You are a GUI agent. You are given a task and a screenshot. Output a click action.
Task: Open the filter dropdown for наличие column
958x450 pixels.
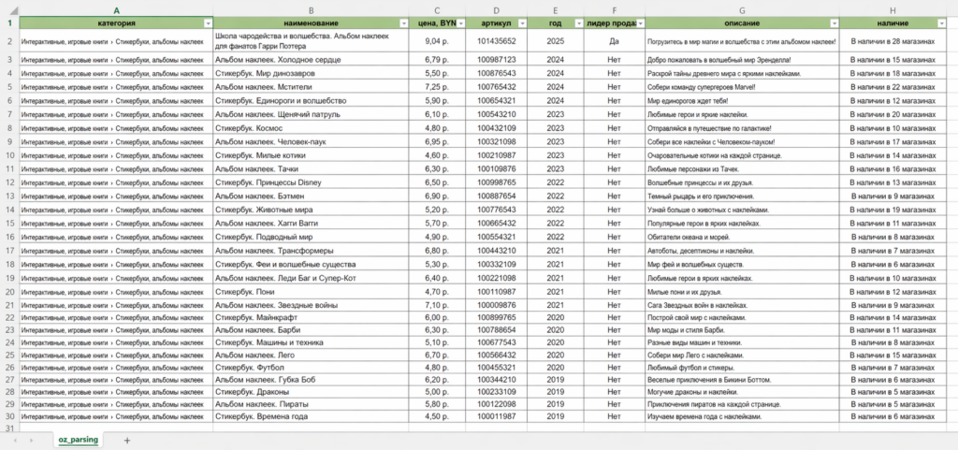941,23
